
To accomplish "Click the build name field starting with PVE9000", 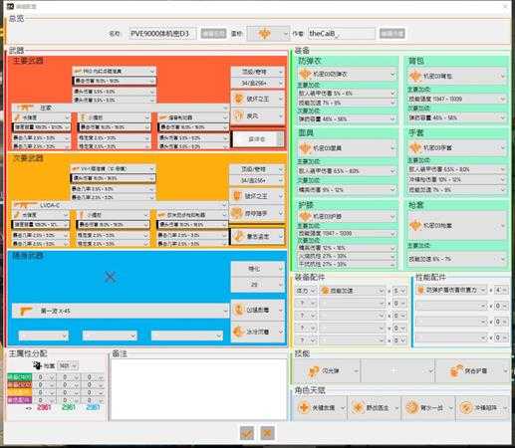I will point(162,34).
